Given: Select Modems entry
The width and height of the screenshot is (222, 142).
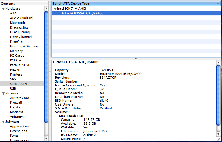Looking at the screenshot, I should pyautogui.click(x=17, y=112).
